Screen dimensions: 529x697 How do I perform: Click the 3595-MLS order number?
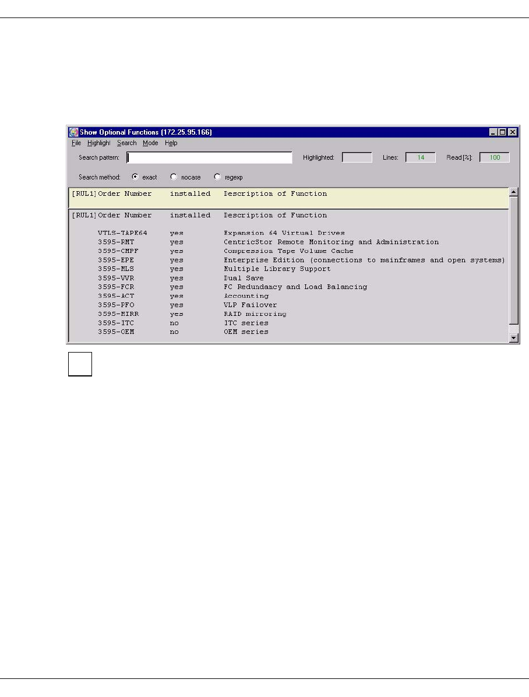point(116,269)
